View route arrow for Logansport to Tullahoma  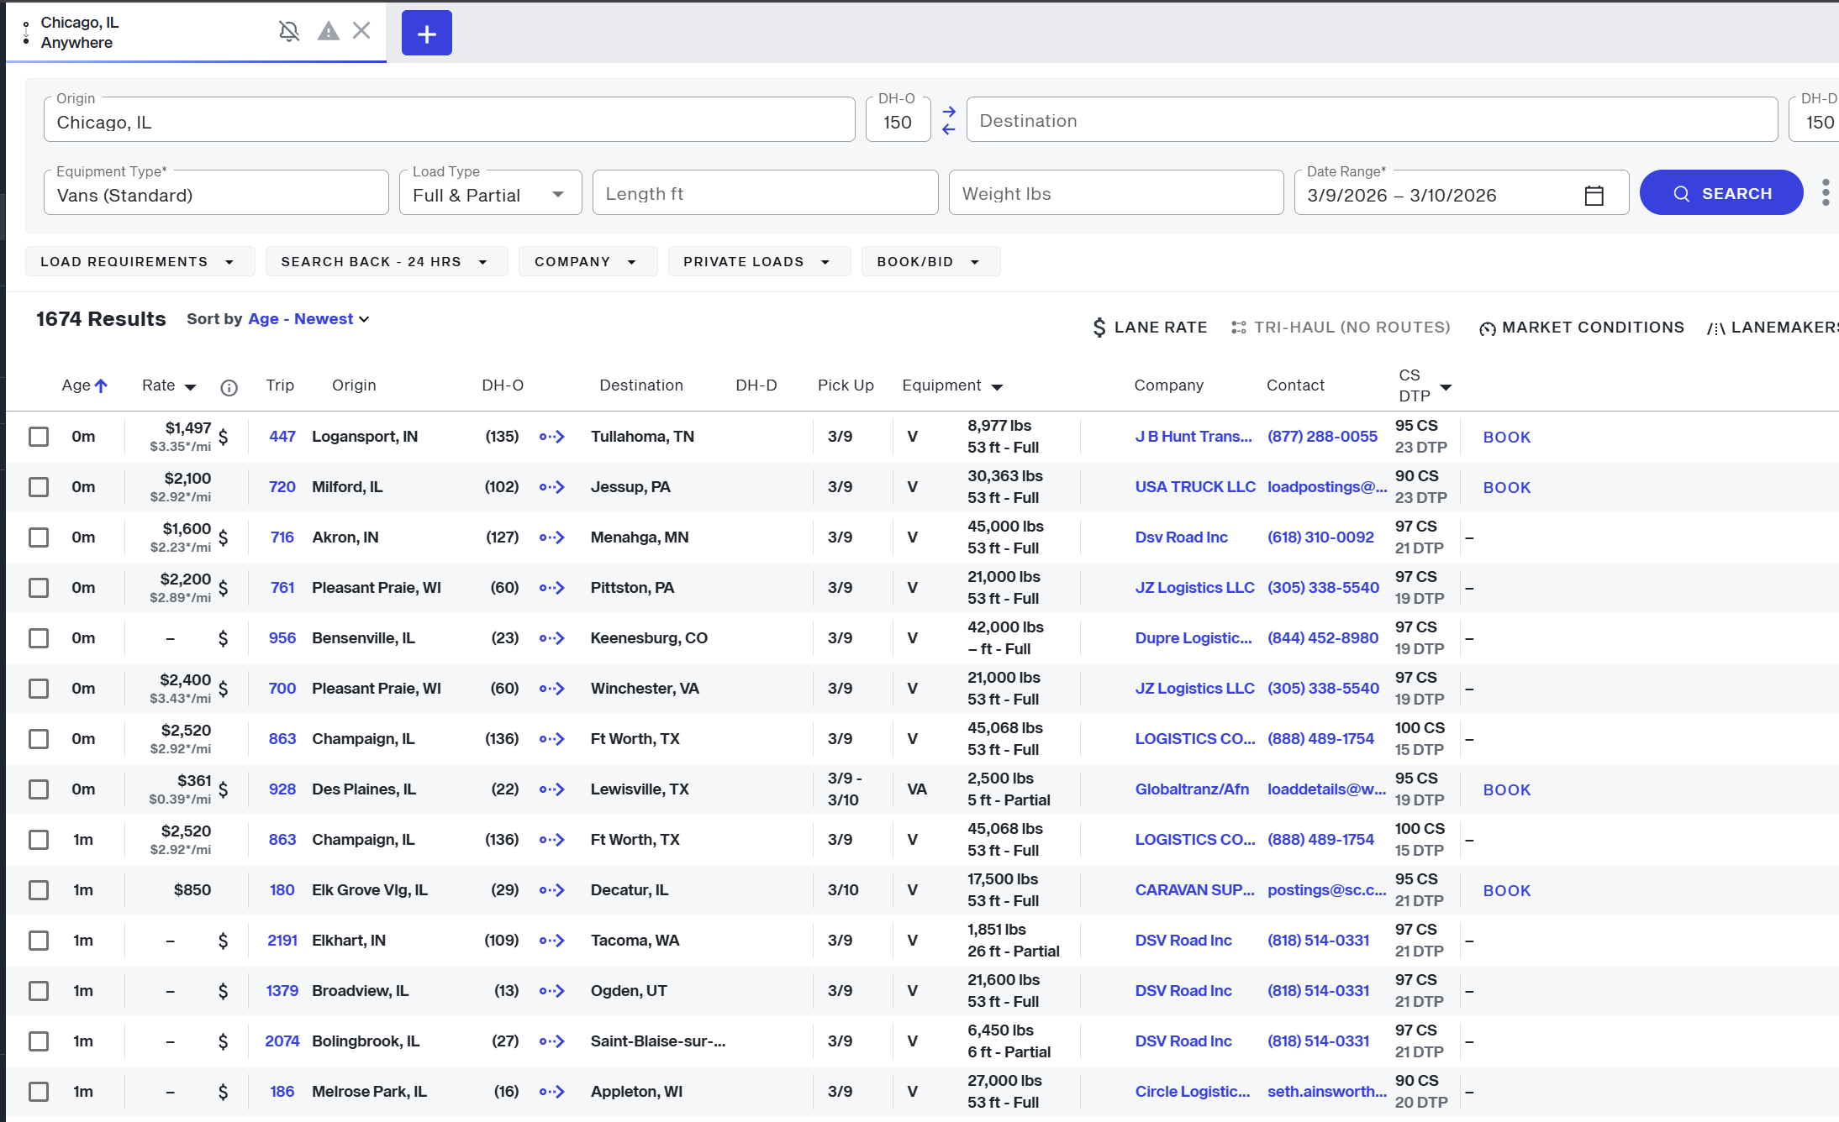(552, 437)
